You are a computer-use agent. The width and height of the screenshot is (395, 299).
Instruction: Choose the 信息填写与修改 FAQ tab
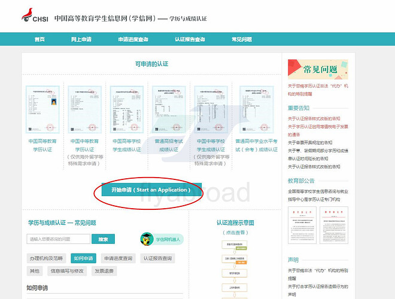(68, 271)
